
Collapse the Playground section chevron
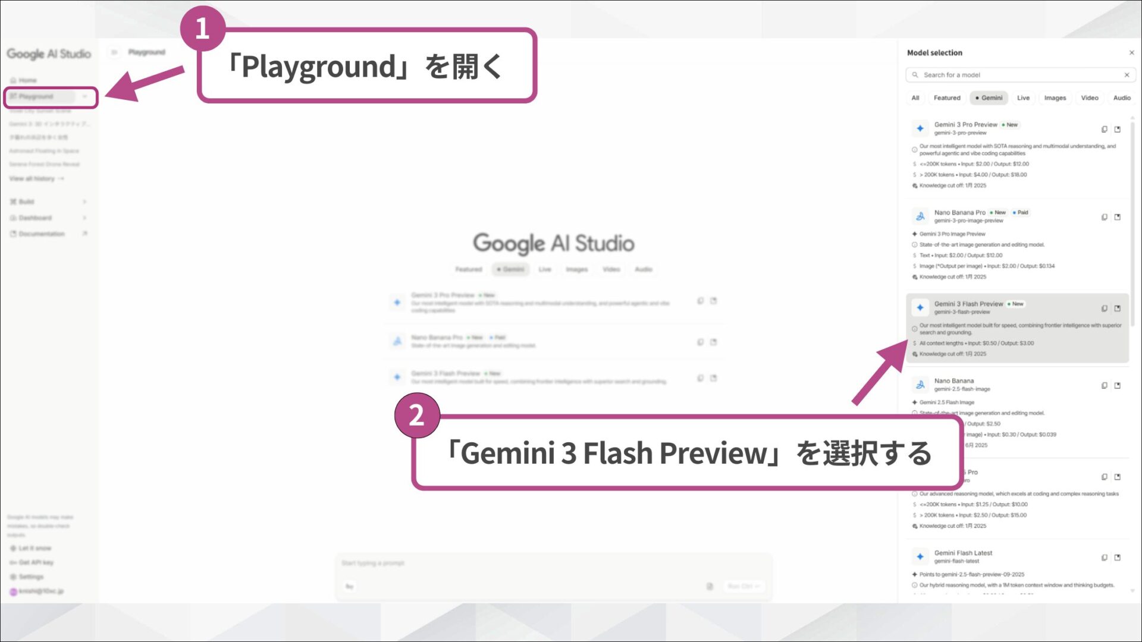coord(85,96)
